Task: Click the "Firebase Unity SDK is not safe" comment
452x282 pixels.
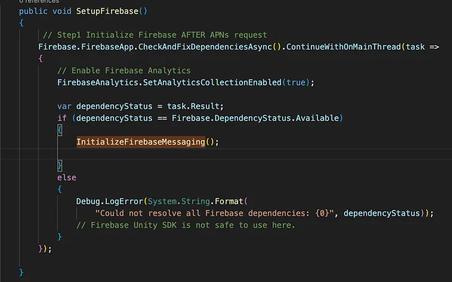Action: click(x=185, y=225)
